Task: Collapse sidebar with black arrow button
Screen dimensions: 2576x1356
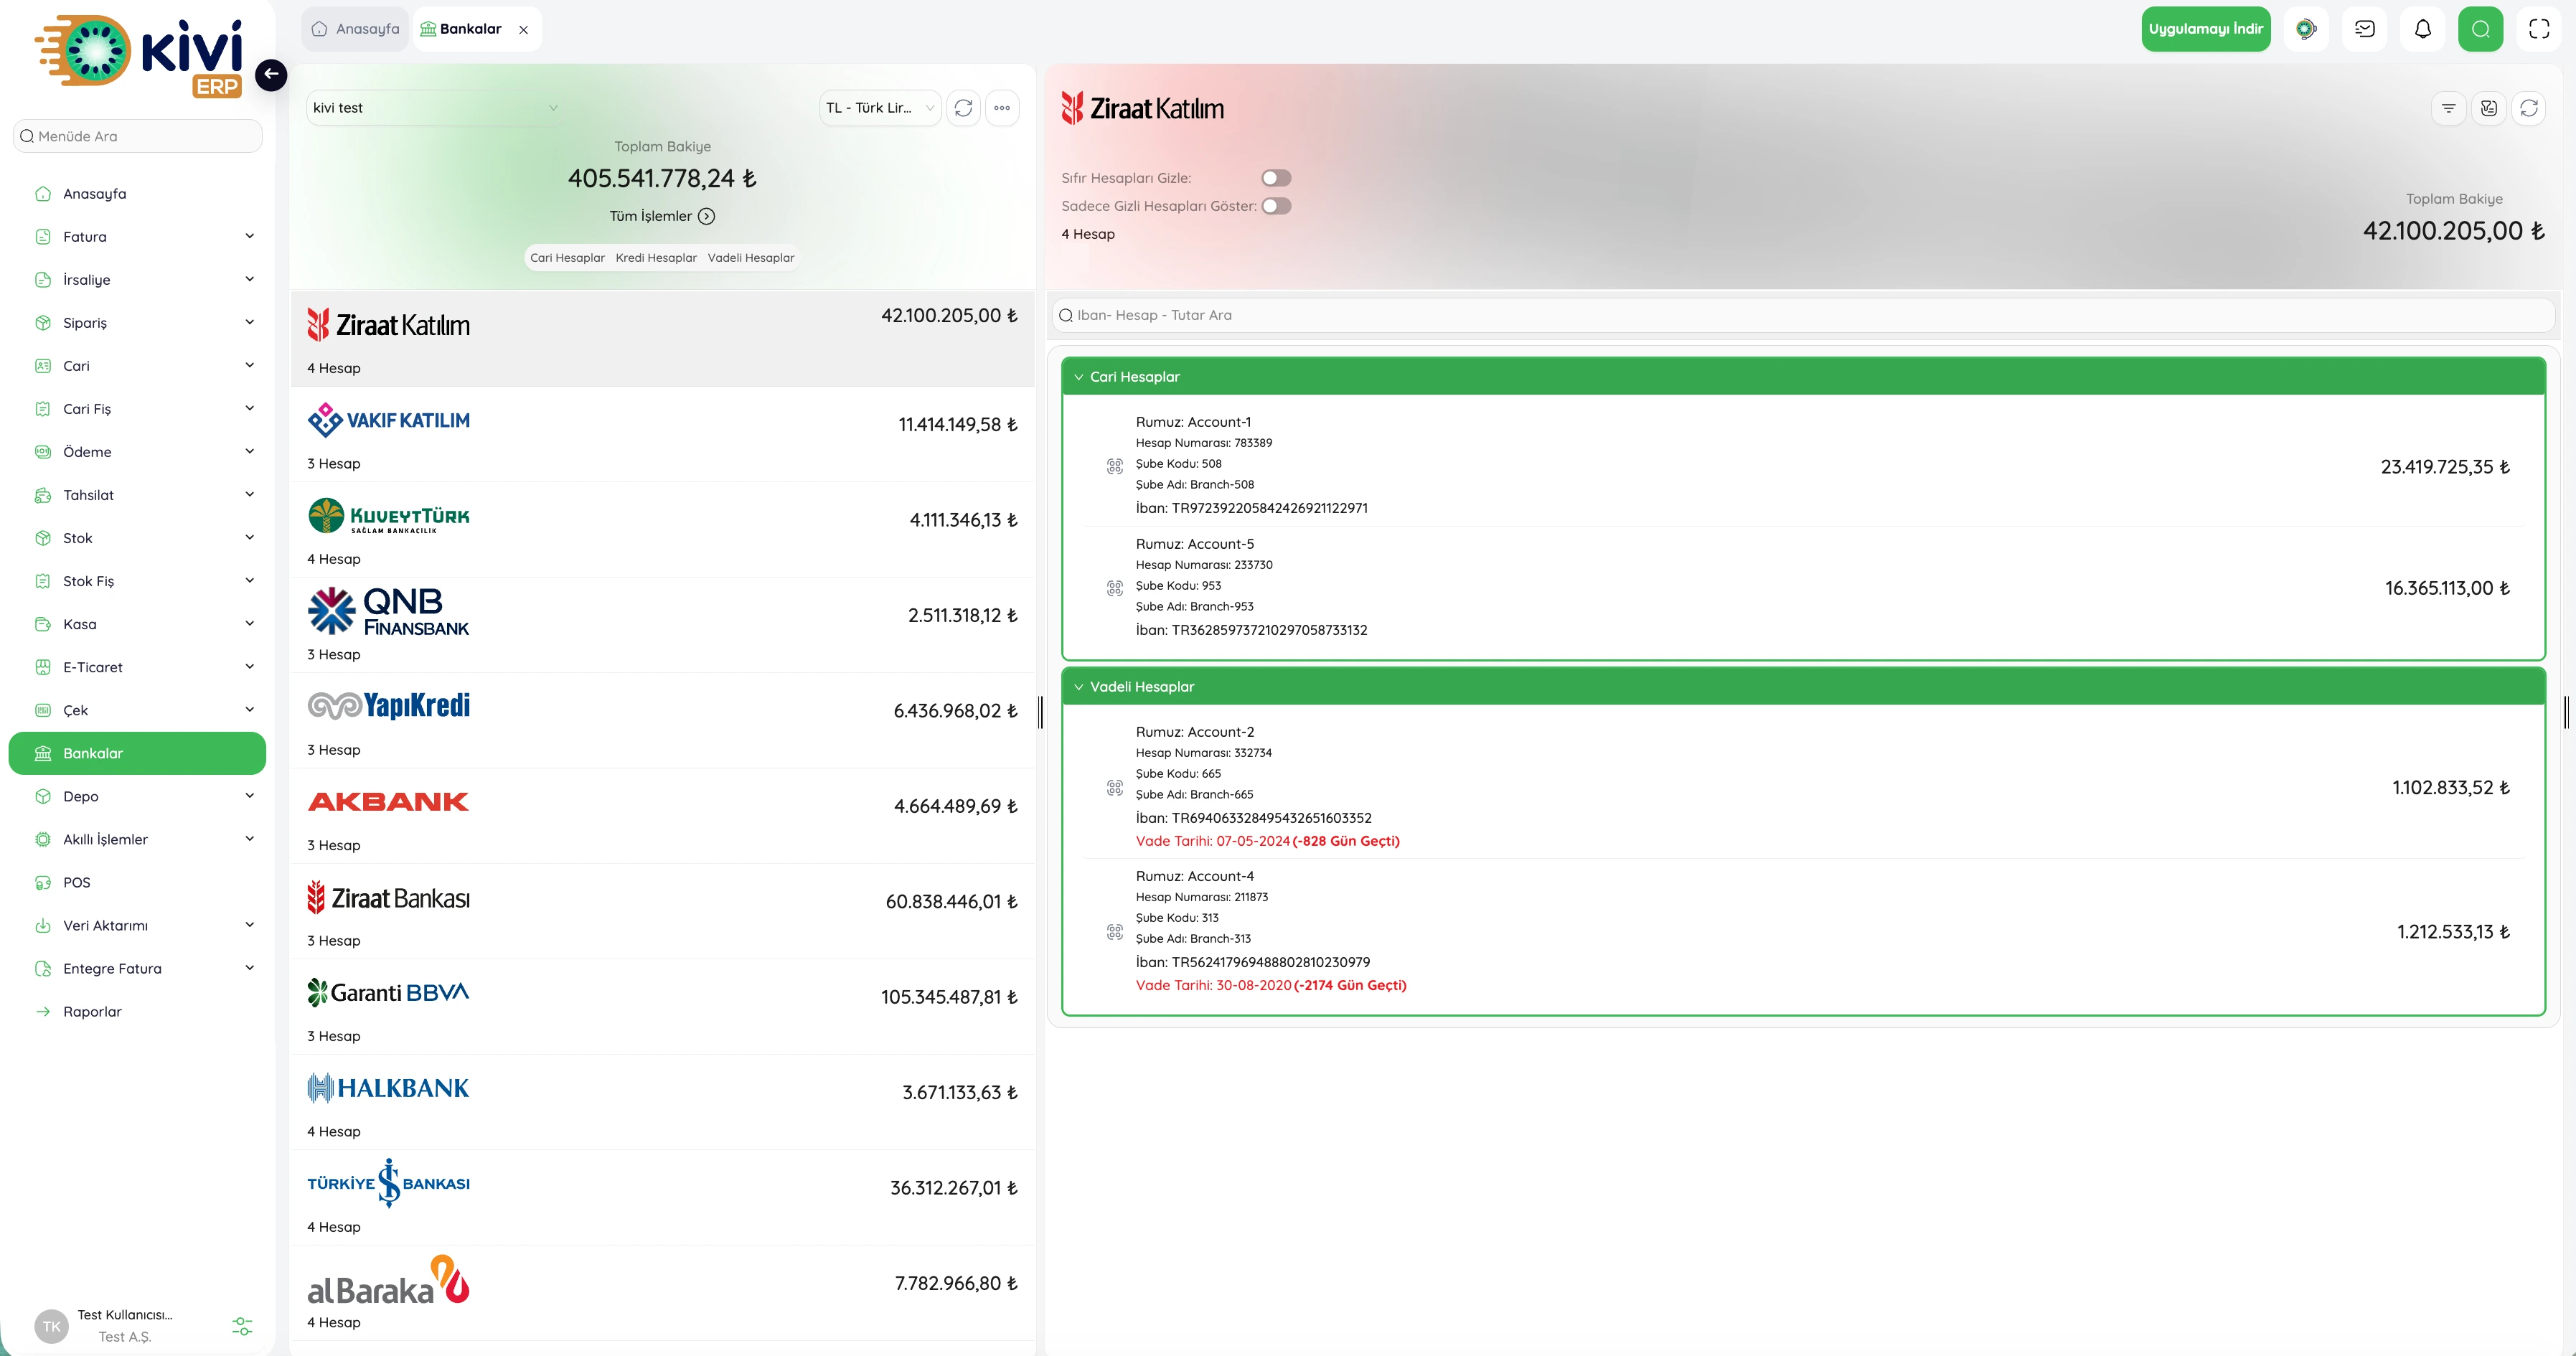Action: (270, 74)
